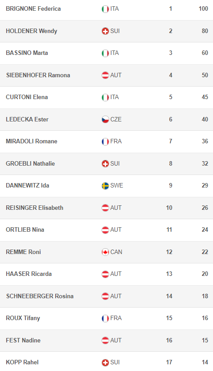Open HAASER Ricarda athlete page
The width and height of the screenshot is (213, 371).
(x=29, y=274)
